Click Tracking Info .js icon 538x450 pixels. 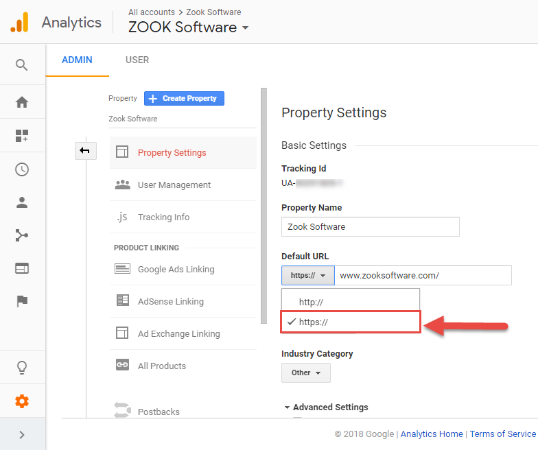click(122, 217)
